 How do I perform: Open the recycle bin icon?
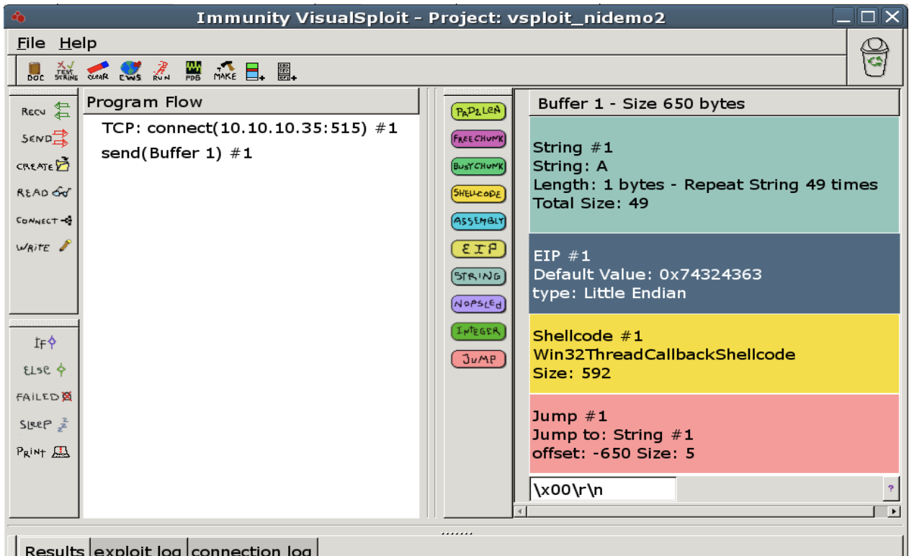tap(875, 57)
